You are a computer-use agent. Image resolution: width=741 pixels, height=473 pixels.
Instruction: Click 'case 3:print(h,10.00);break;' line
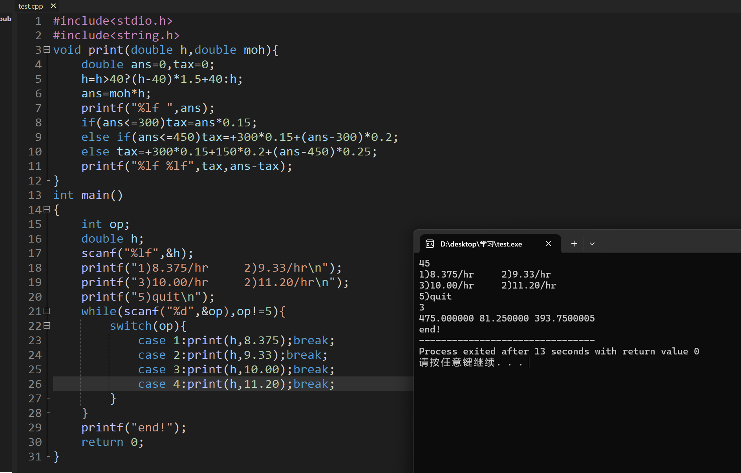pyautogui.click(x=236, y=369)
